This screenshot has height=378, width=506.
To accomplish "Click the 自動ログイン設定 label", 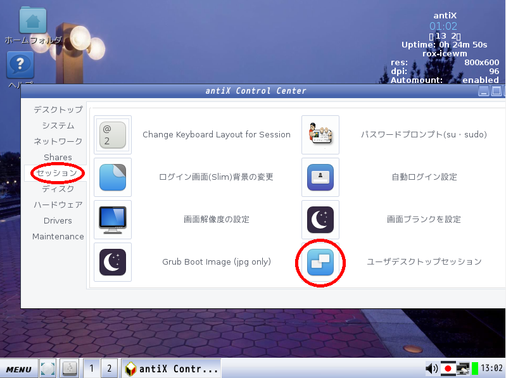I will (x=424, y=177).
